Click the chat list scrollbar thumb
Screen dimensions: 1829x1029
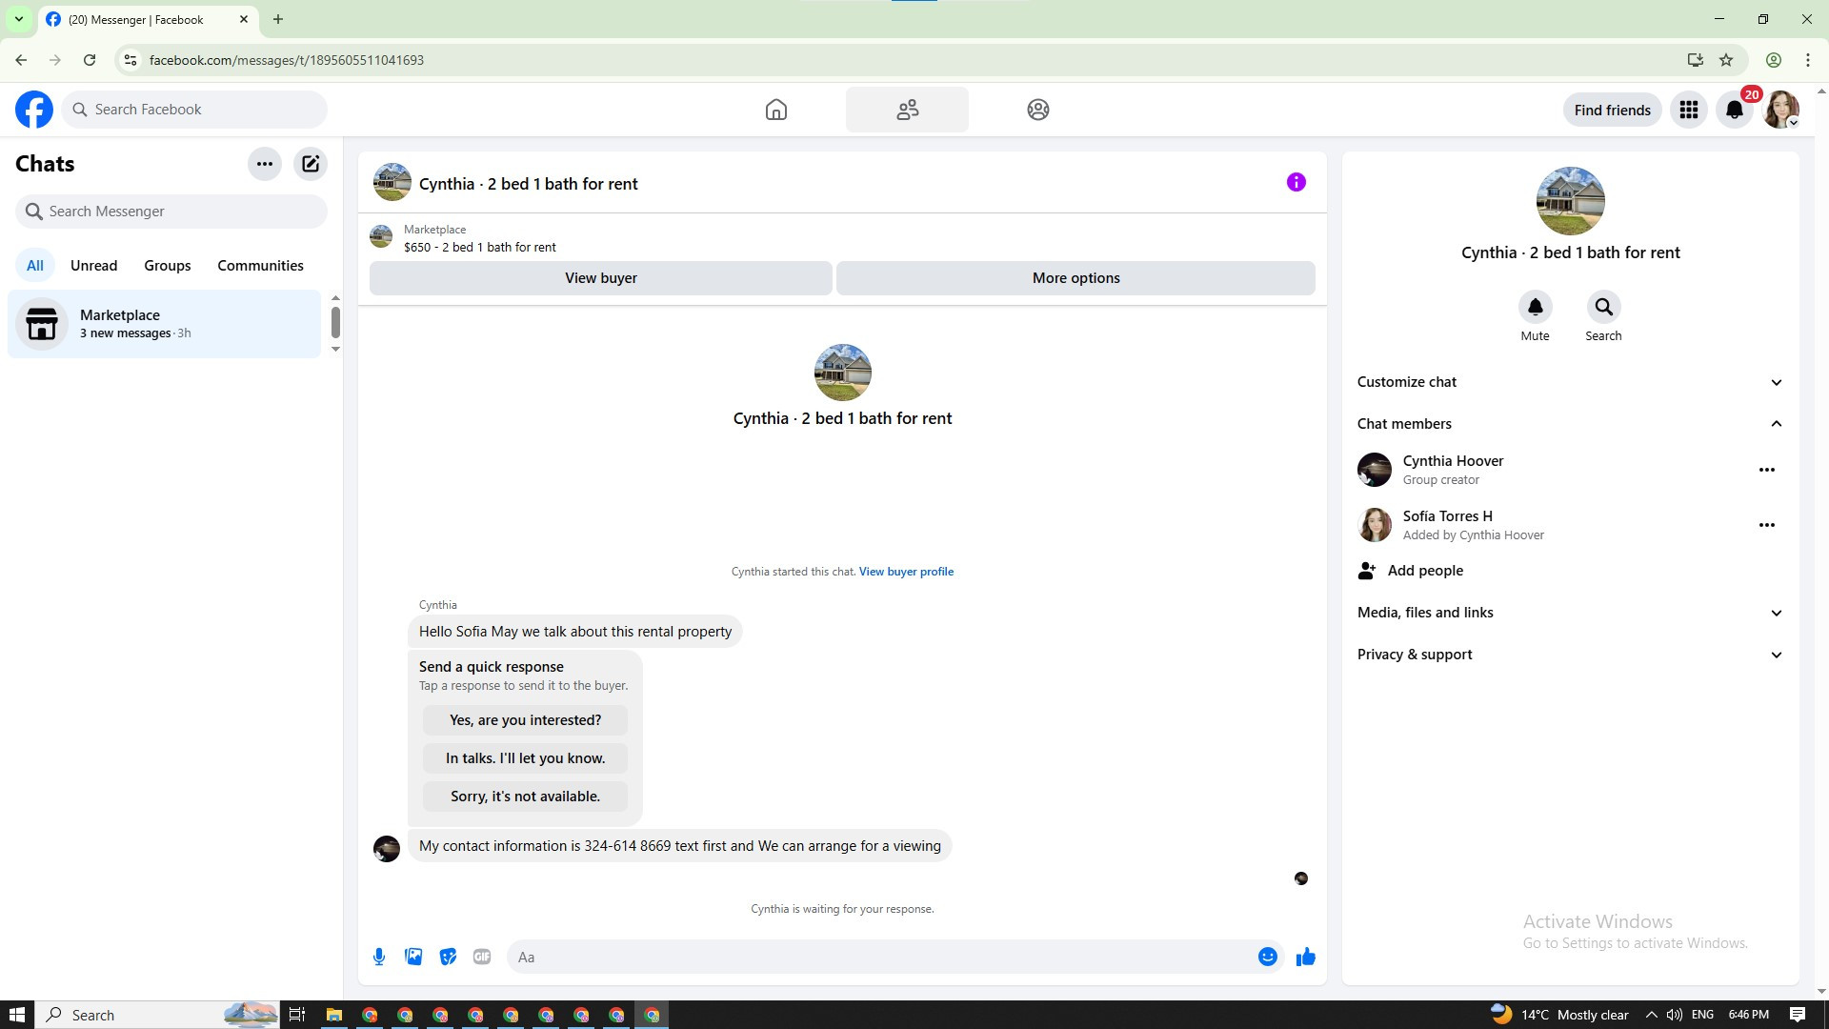tap(335, 322)
